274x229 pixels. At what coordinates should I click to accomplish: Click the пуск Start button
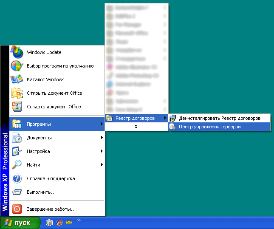20,223
